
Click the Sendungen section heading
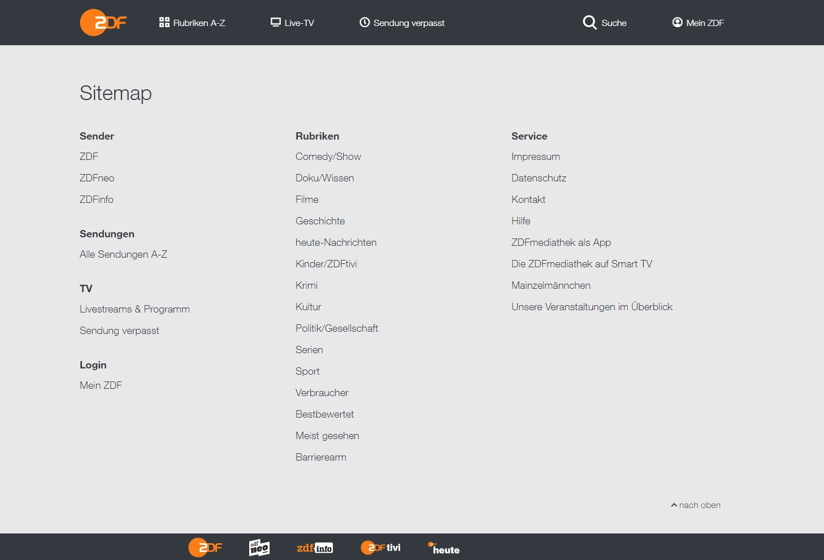coord(107,234)
